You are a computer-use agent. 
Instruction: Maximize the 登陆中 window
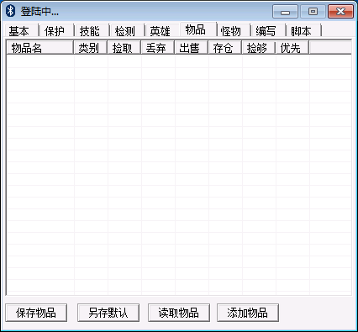[x=313, y=12]
